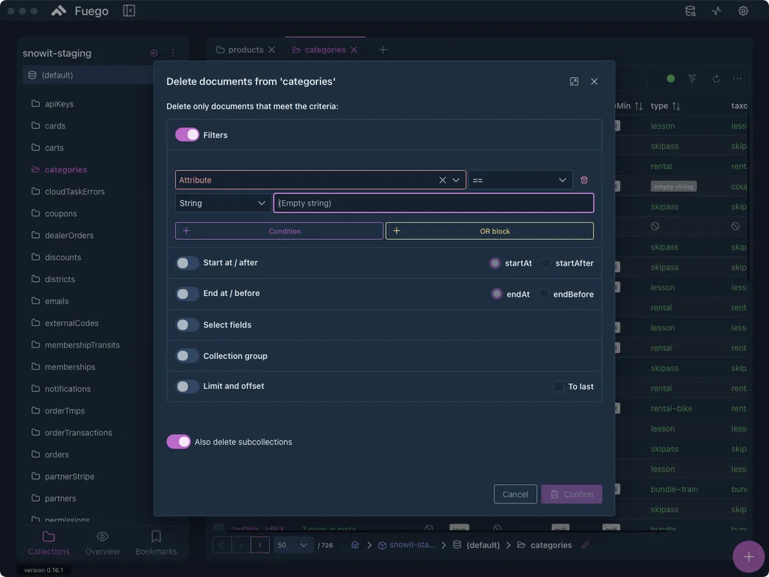Toggle the sidebar panel icon
Viewport: 769px width, 577px height.
coord(129,11)
